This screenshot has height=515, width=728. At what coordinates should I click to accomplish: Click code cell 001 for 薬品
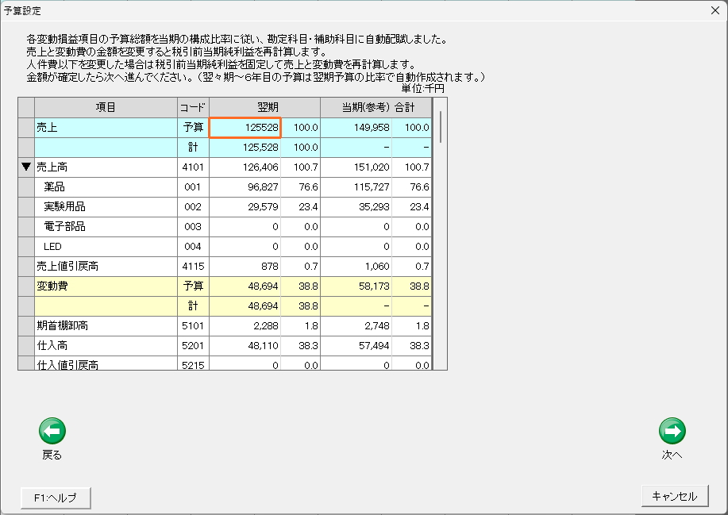coord(193,187)
